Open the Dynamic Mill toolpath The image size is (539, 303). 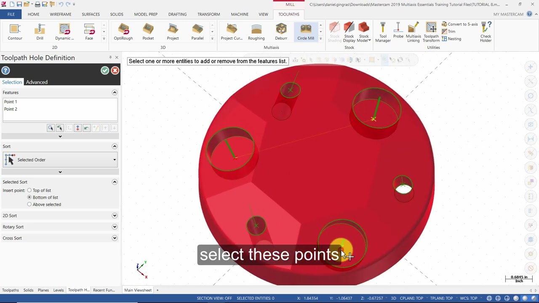tap(64, 32)
